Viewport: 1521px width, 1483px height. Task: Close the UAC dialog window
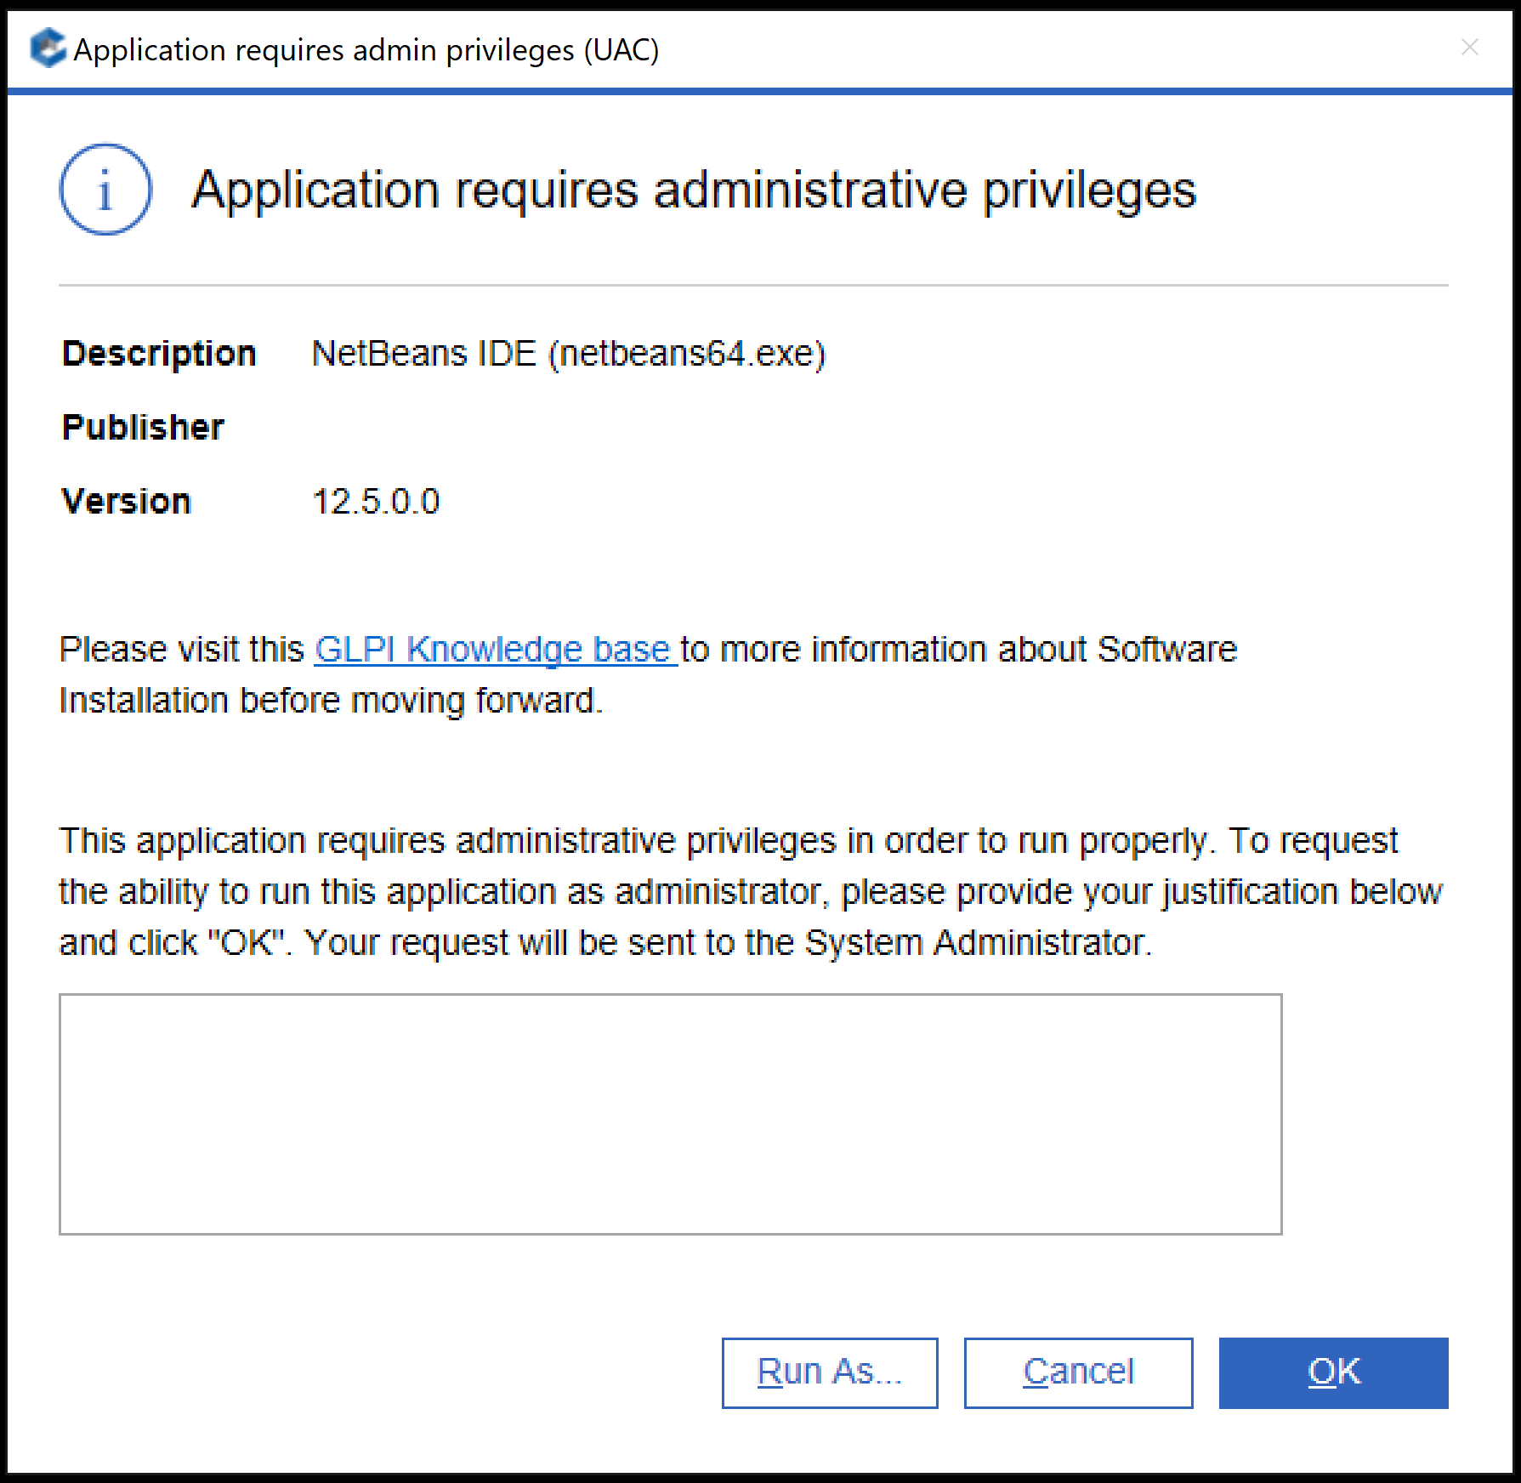[1469, 48]
